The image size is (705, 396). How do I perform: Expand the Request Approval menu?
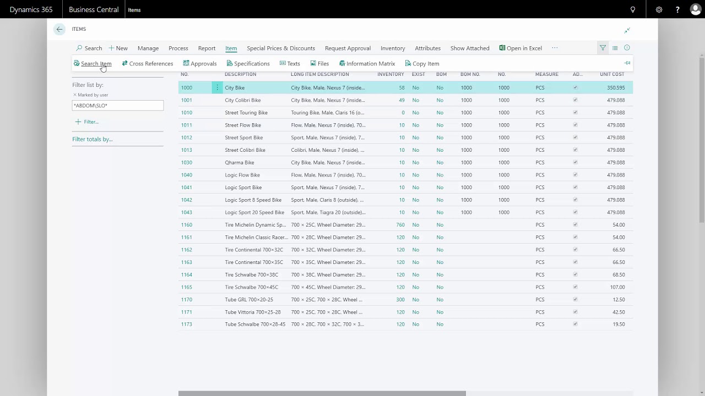348,48
